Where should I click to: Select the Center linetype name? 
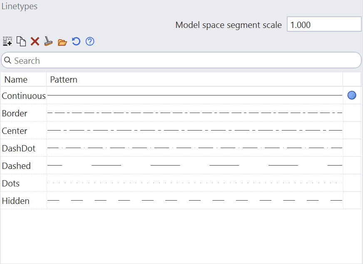[x=14, y=131]
